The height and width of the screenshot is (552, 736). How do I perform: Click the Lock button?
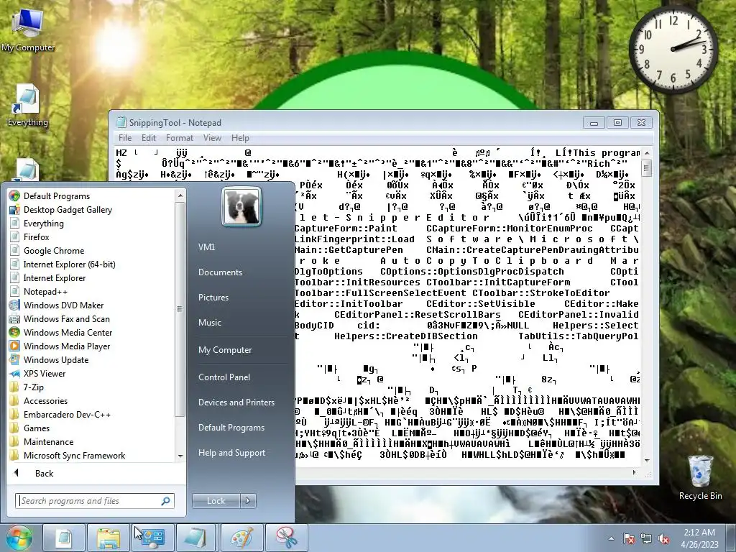pyautogui.click(x=216, y=501)
